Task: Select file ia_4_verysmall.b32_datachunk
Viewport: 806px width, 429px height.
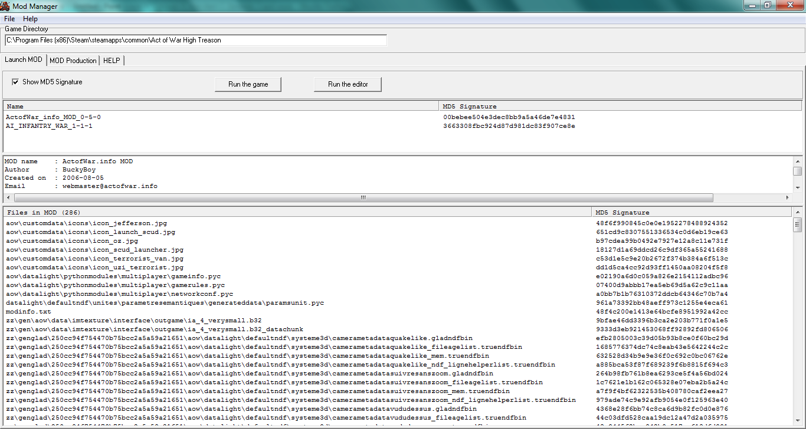Action: [155, 329]
